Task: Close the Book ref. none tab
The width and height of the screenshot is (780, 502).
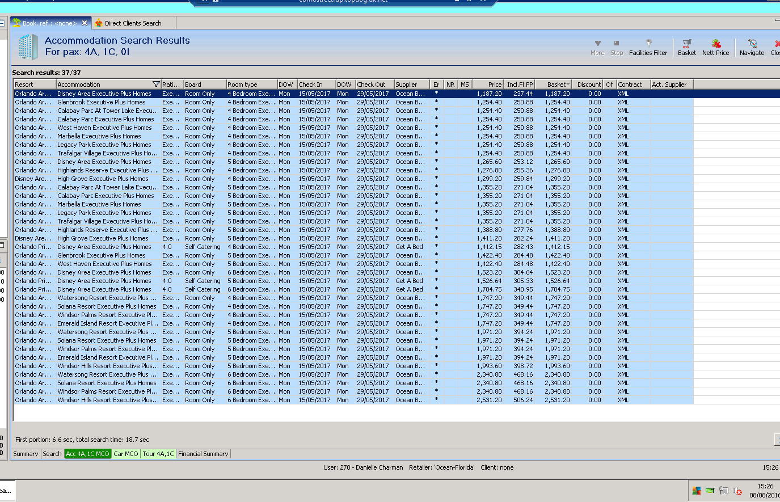Action: [85, 23]
